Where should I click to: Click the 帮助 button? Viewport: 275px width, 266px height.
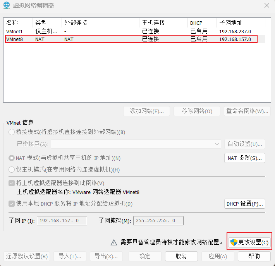tap(254, 256)
